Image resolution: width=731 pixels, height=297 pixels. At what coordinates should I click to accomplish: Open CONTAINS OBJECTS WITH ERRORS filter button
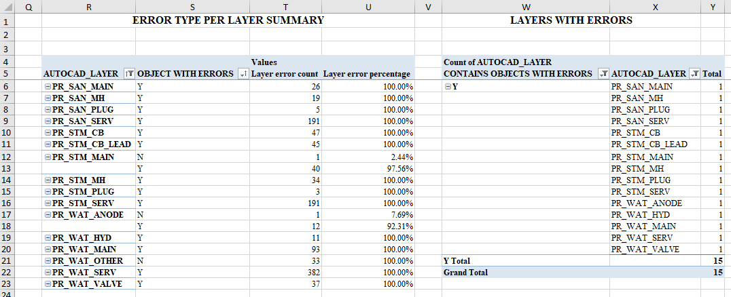click(603, 74)
